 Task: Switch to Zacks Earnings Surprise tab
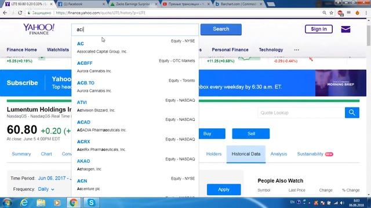pyautogui.click(x=133, y=4)
